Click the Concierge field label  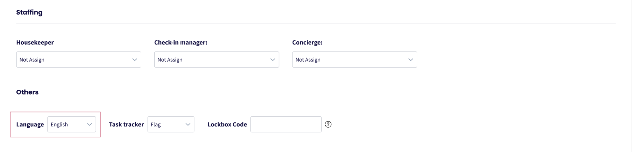(x=307, y=43)
